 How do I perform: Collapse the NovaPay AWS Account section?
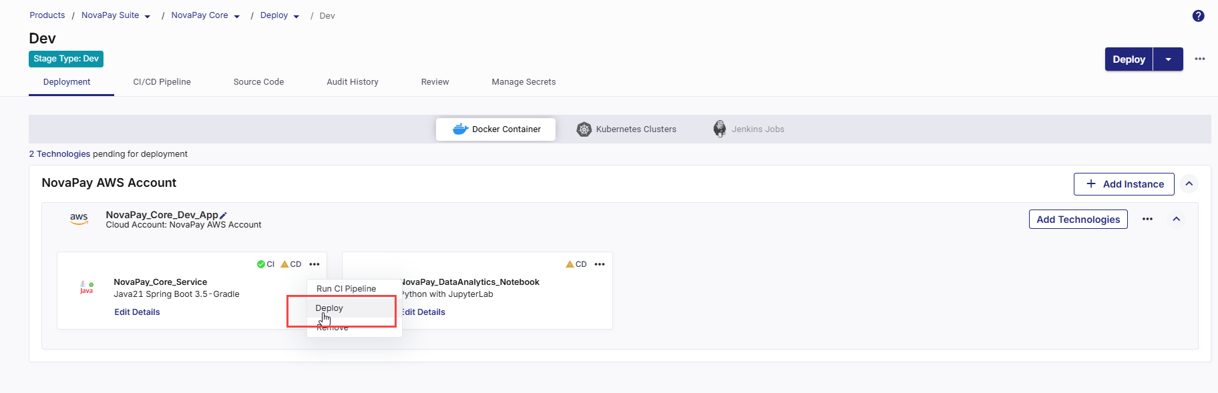(1189, 184)
